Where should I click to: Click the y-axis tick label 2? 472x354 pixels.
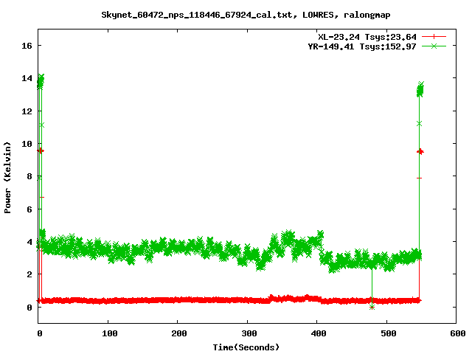click(29, 274)
